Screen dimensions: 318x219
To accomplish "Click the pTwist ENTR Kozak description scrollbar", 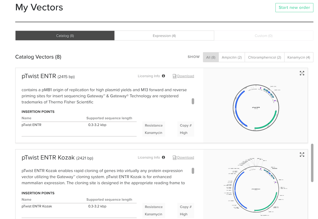I will tap(193, 171).
